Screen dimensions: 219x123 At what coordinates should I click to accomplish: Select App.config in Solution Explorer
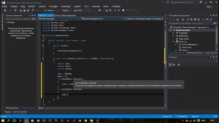click(x=184, y=39)
